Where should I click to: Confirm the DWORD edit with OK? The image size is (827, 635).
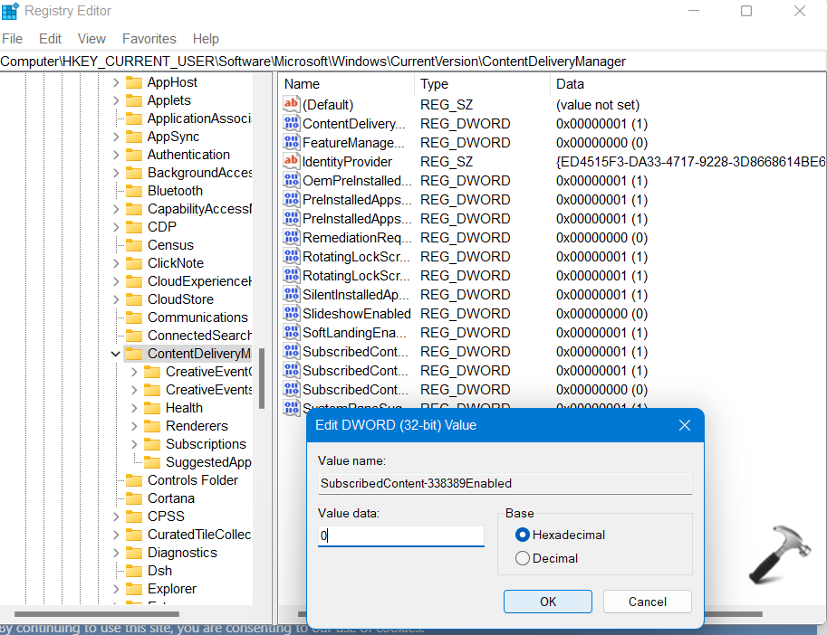pos(547,602)
